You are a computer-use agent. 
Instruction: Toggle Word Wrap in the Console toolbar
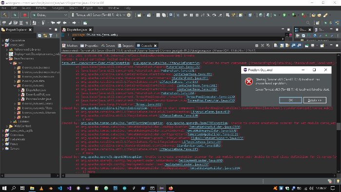(287, 45)
